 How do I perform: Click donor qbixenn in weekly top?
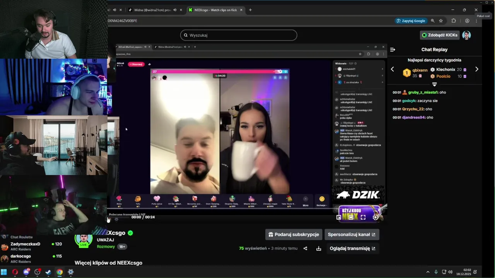pyautogui.click(x=420, y=70)
